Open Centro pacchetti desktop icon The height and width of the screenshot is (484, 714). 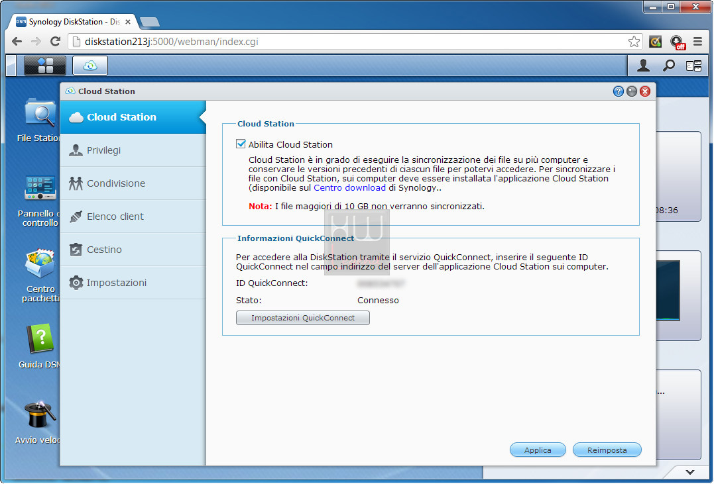pos(40,275)
